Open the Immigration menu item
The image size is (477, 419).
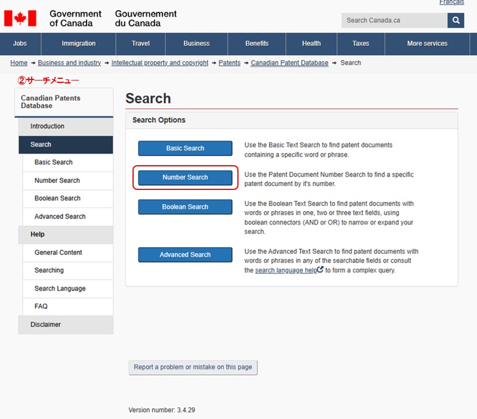click(78, 44)
